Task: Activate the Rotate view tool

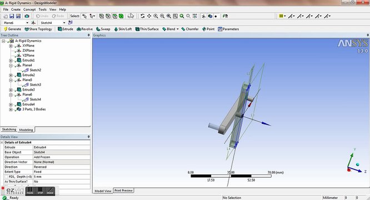Action: [142, 16]
